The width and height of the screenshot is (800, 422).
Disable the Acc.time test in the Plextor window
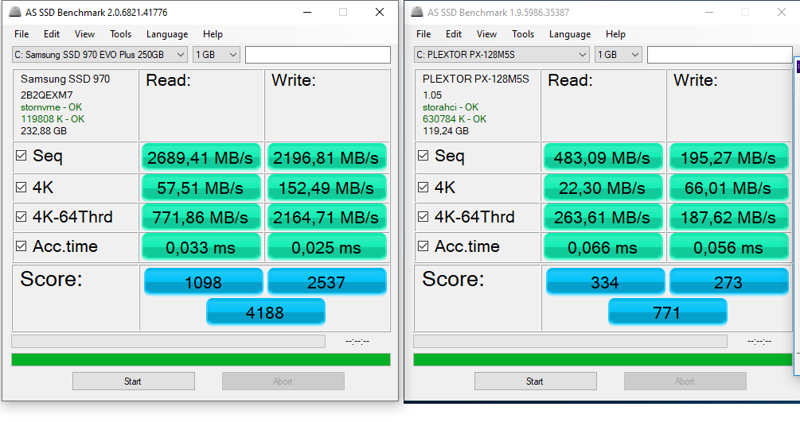pyautogui.click(x=423, y=246)
